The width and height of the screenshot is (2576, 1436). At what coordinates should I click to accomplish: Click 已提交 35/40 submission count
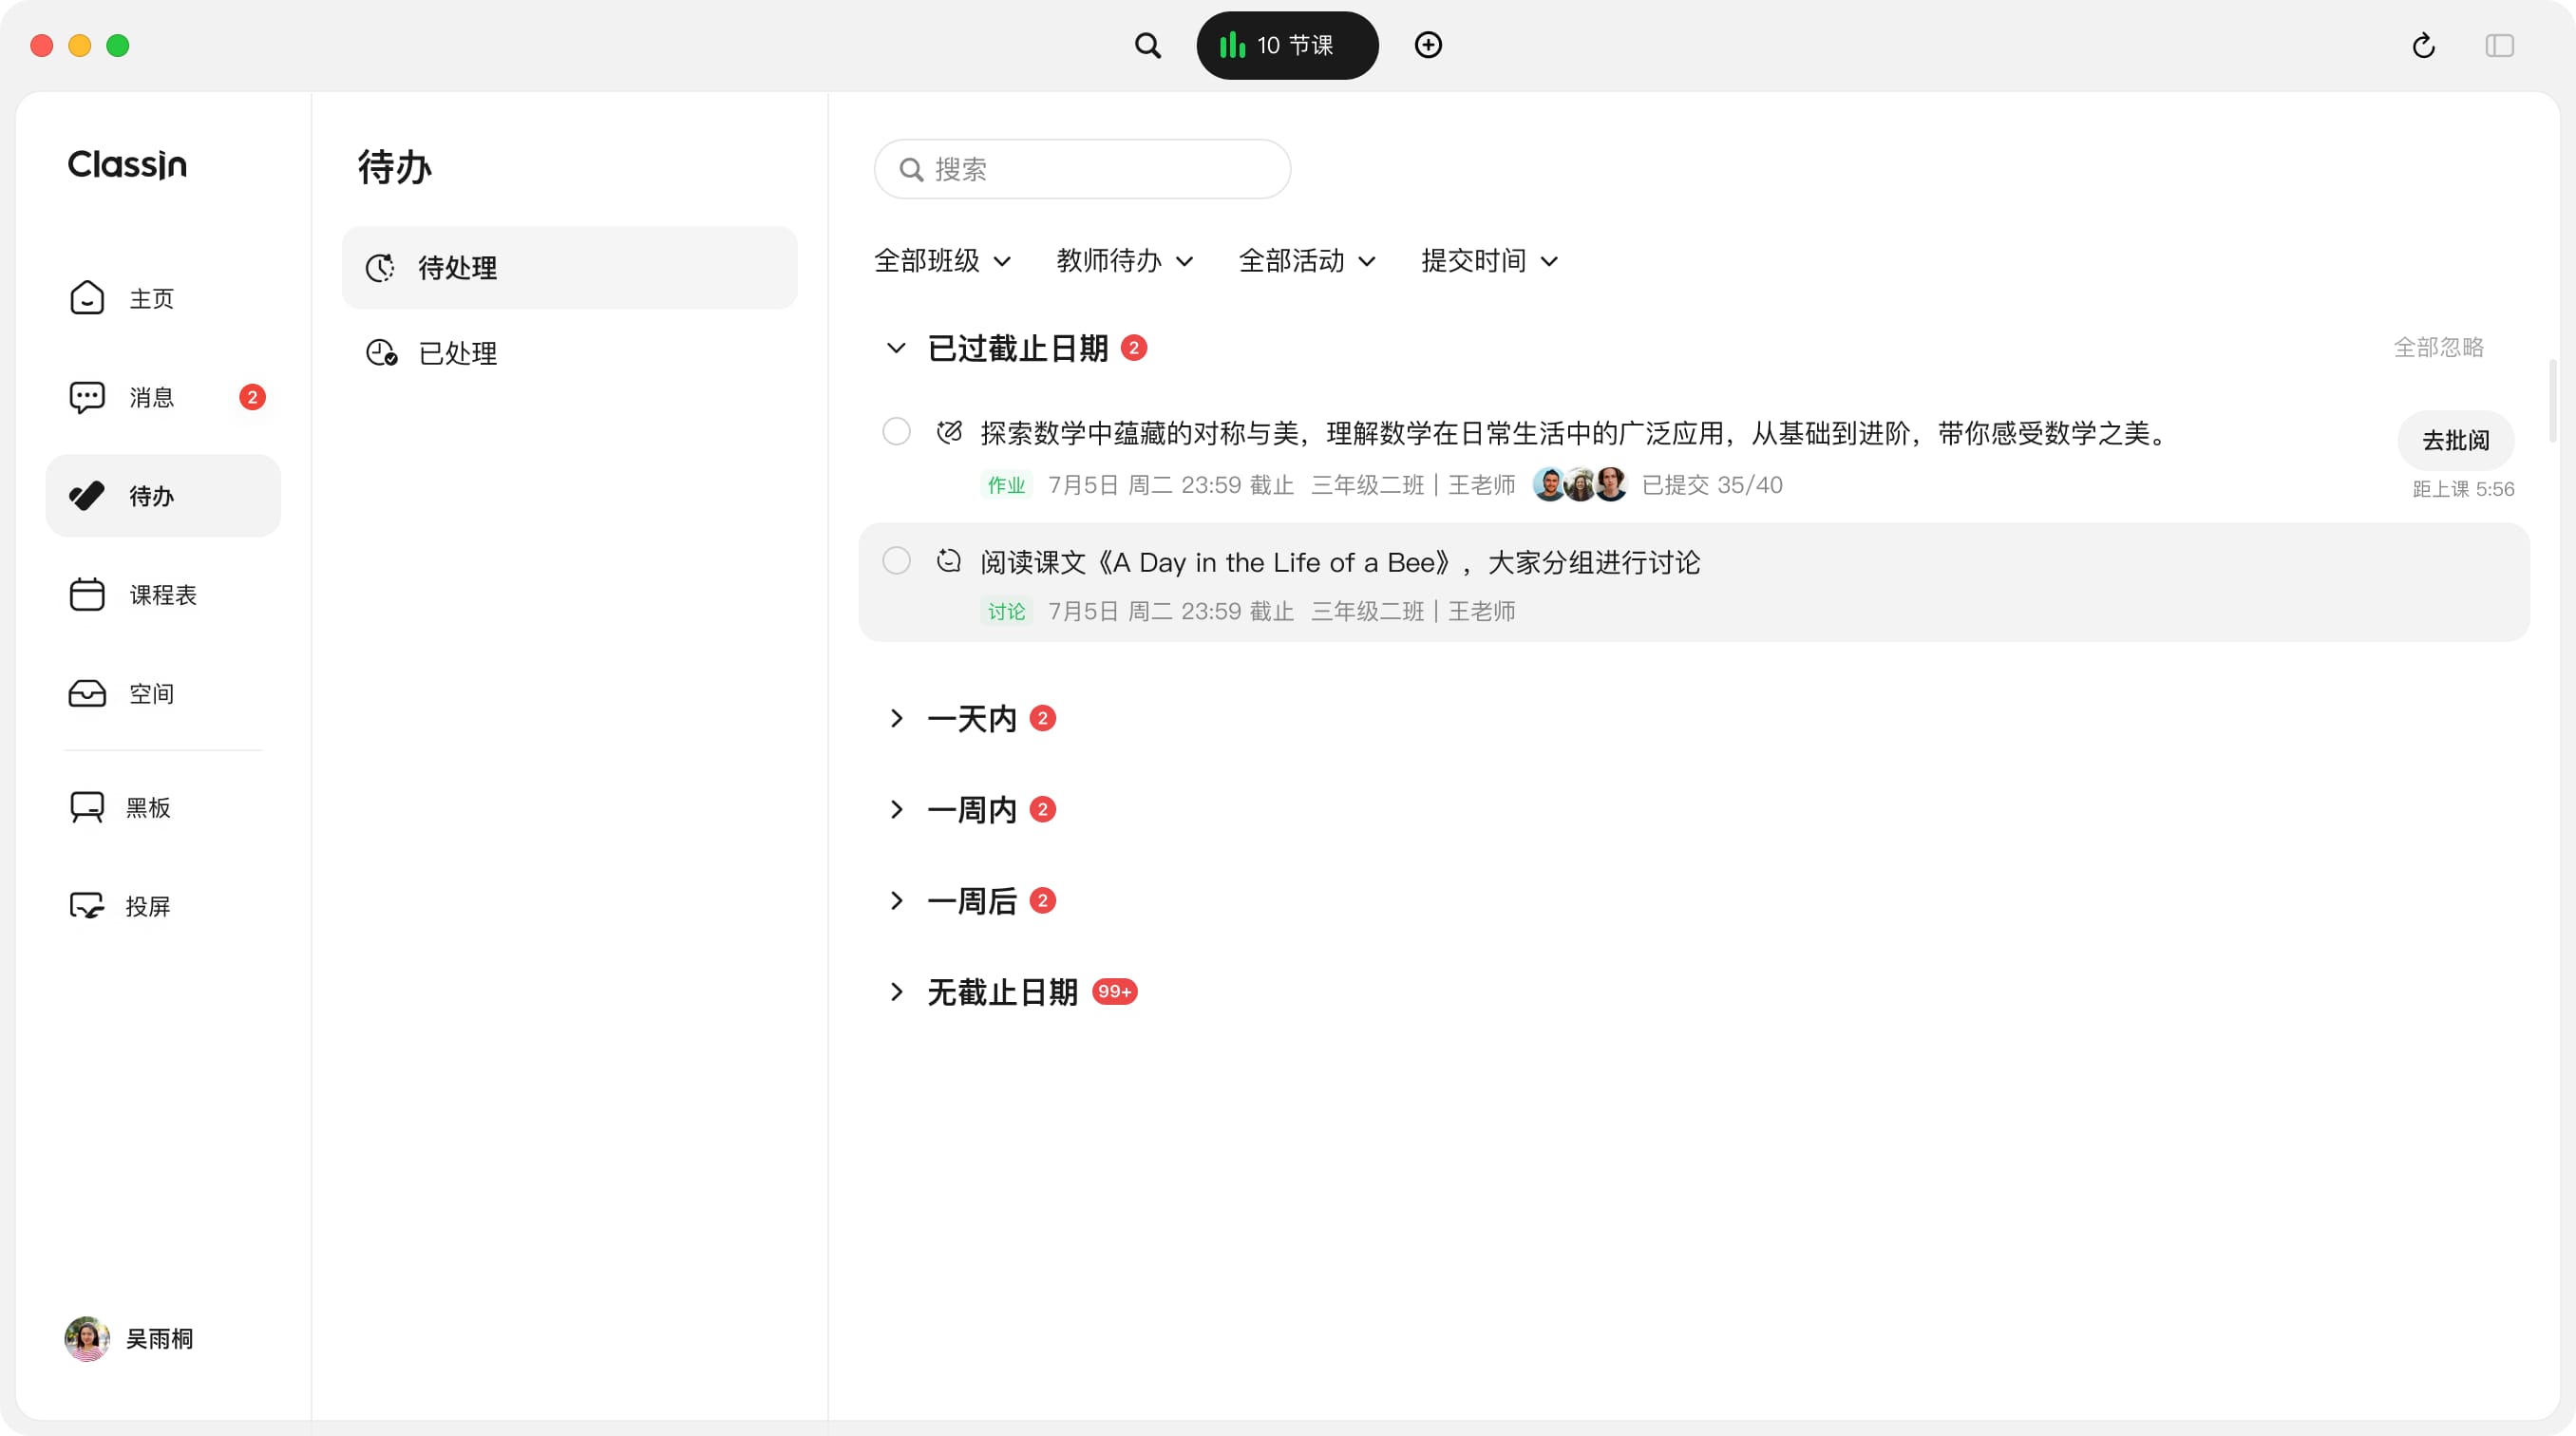point(1712,485)
